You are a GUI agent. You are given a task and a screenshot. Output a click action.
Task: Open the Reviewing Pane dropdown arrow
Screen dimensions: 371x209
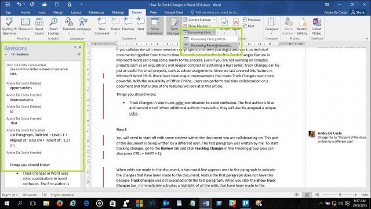point(214,32)
